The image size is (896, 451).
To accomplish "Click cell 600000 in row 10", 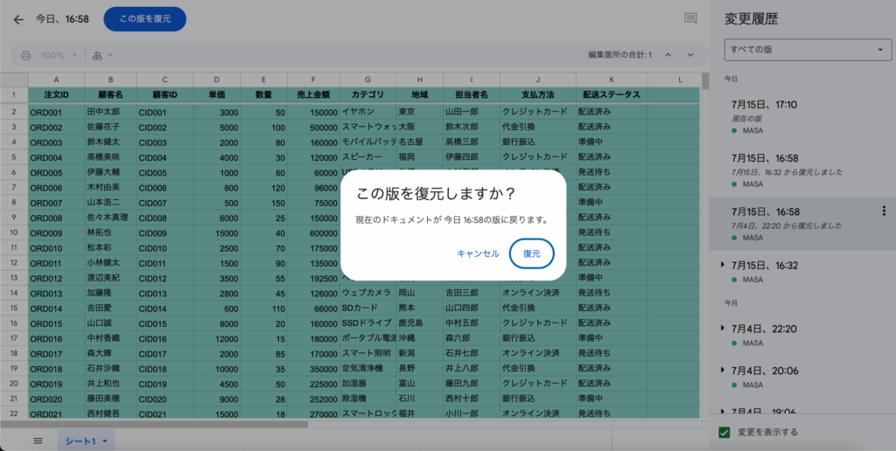I will click(x=313, y=232).
